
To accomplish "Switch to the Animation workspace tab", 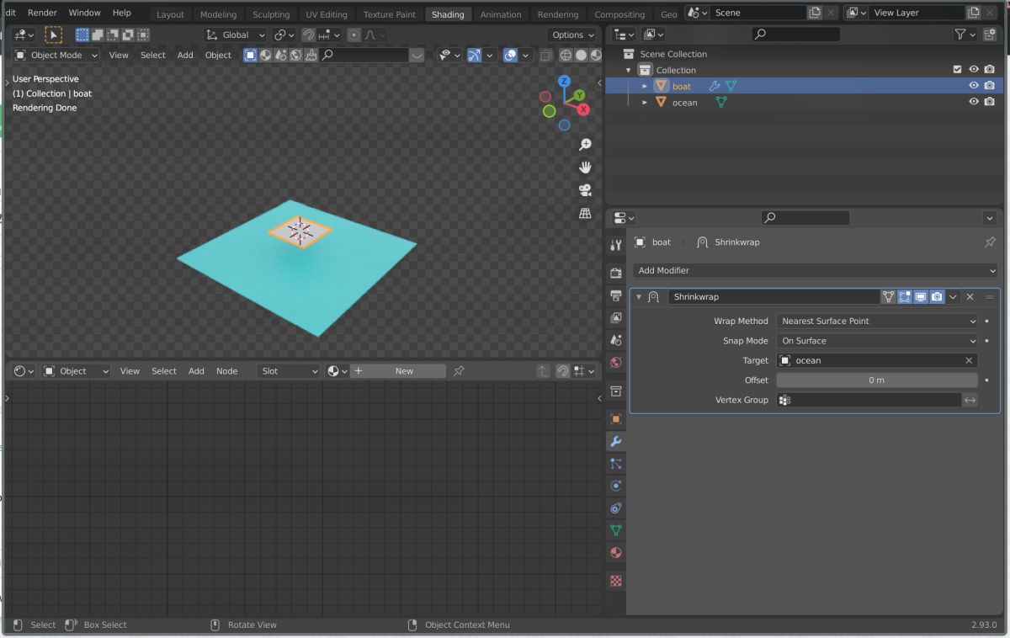I will pyautogui.click(x=501, y=14).
